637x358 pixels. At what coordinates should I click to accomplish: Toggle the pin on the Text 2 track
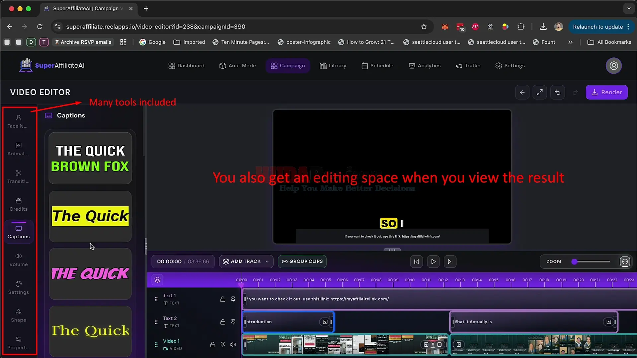pyautogui.click(x=233, y=322)
